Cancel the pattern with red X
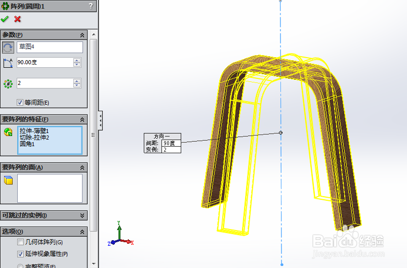This screenshot has height=268, width=407. point(17,19)
